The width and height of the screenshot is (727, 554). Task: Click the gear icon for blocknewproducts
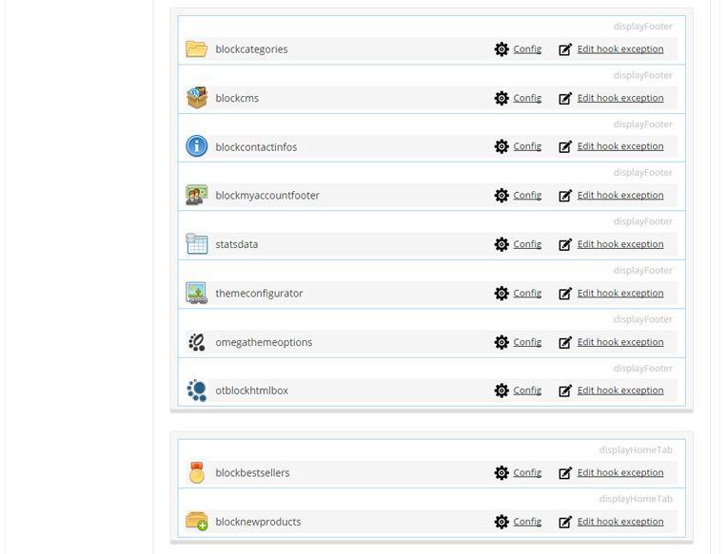click(501, 522)
